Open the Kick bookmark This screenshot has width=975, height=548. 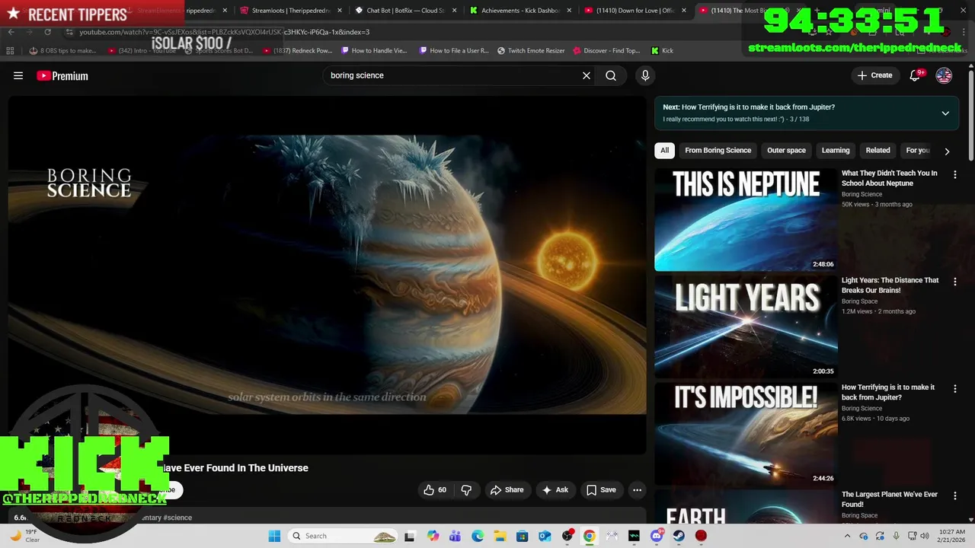[662, 50]
